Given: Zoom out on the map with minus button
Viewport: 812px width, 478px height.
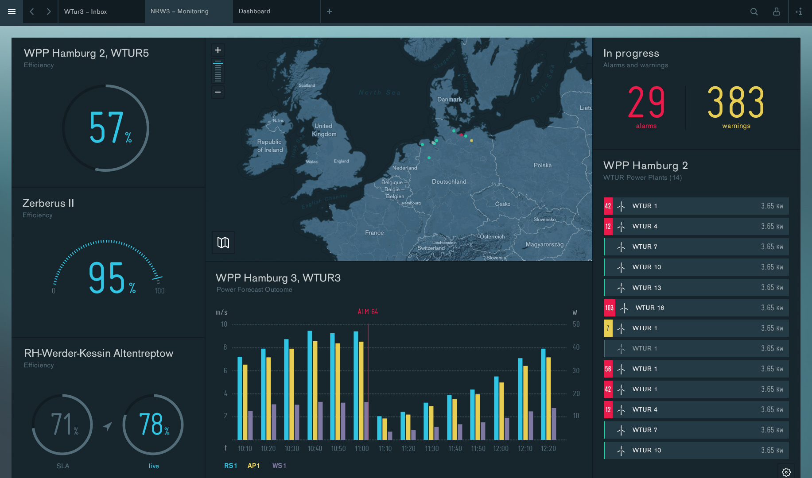Looking at the screenshot, I should point(218,92).
